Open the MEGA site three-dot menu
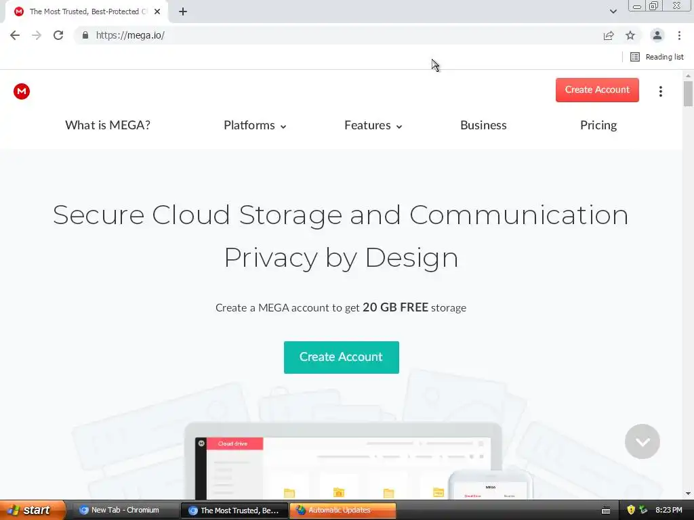 pos(660,91)
